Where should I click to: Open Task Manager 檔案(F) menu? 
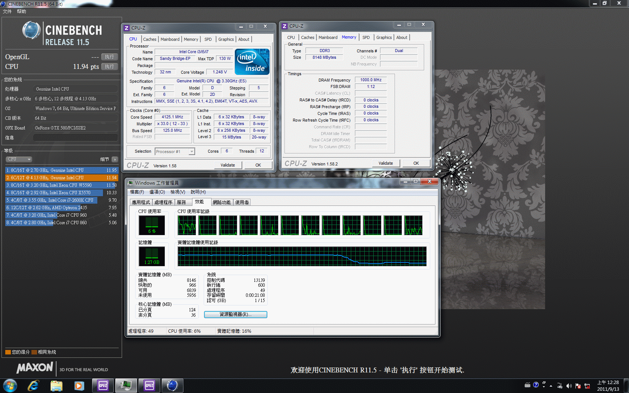tap(137, 192)
